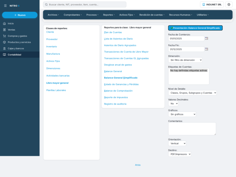The width and height of the screenshot is (236, 177).
Task: Focus the top search box
Action: (85, 4)
